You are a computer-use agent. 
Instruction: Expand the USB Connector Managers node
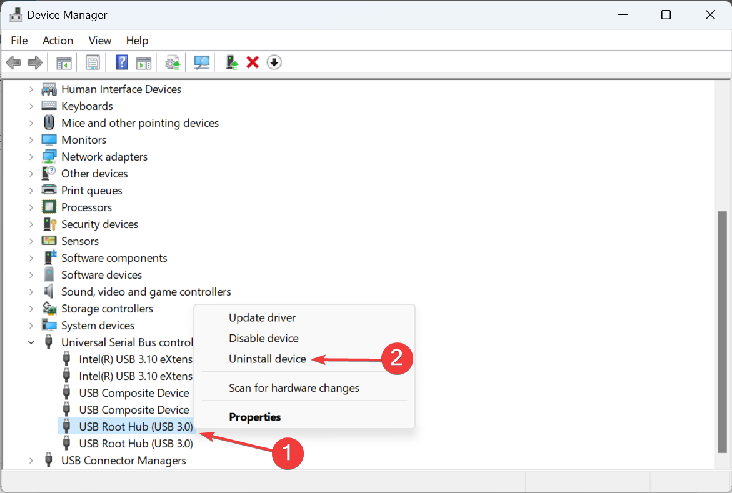[31, 461]
